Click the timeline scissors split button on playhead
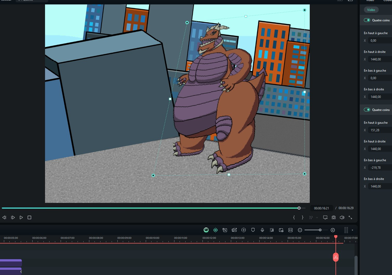This screenshot has width=392, height=275. coord(336,257)
